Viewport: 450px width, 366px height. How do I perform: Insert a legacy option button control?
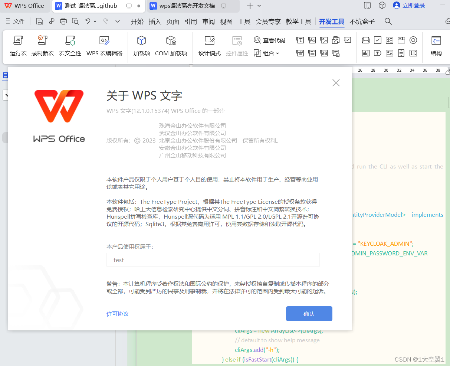[x=413, y=40]
